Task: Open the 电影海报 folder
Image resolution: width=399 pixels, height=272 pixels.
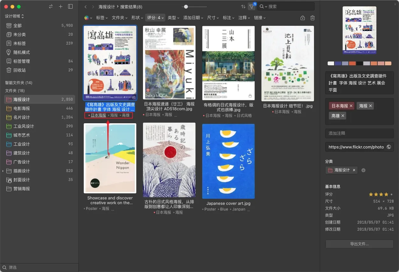Action: pyautogui.click(x=39, y=108)
